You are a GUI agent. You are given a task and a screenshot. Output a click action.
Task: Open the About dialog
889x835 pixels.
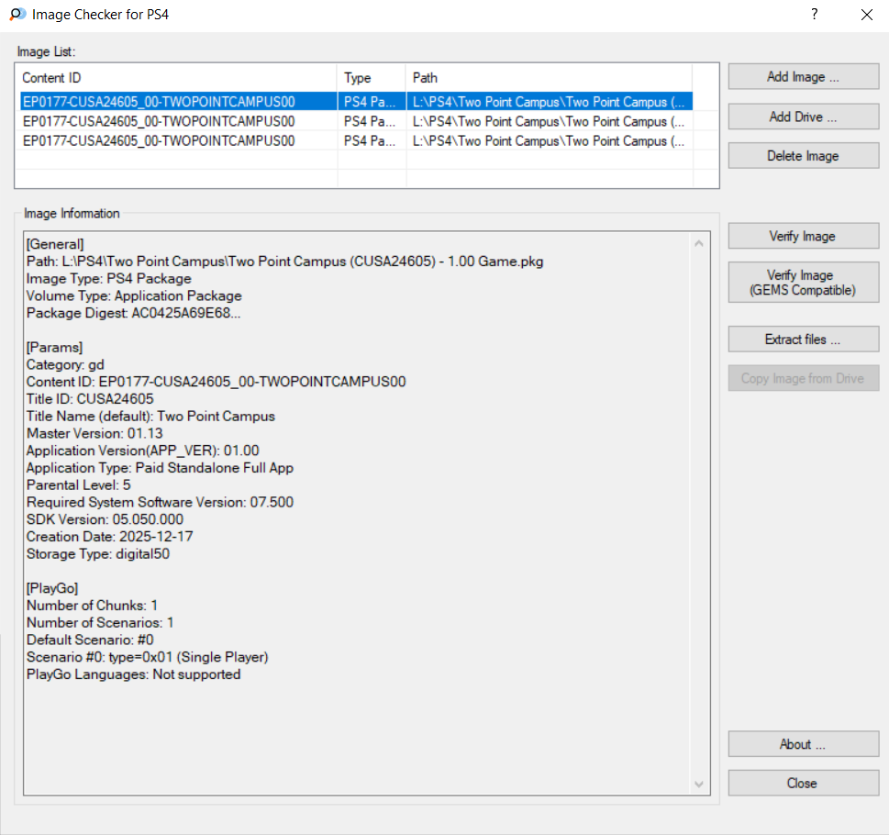[803, 744]
